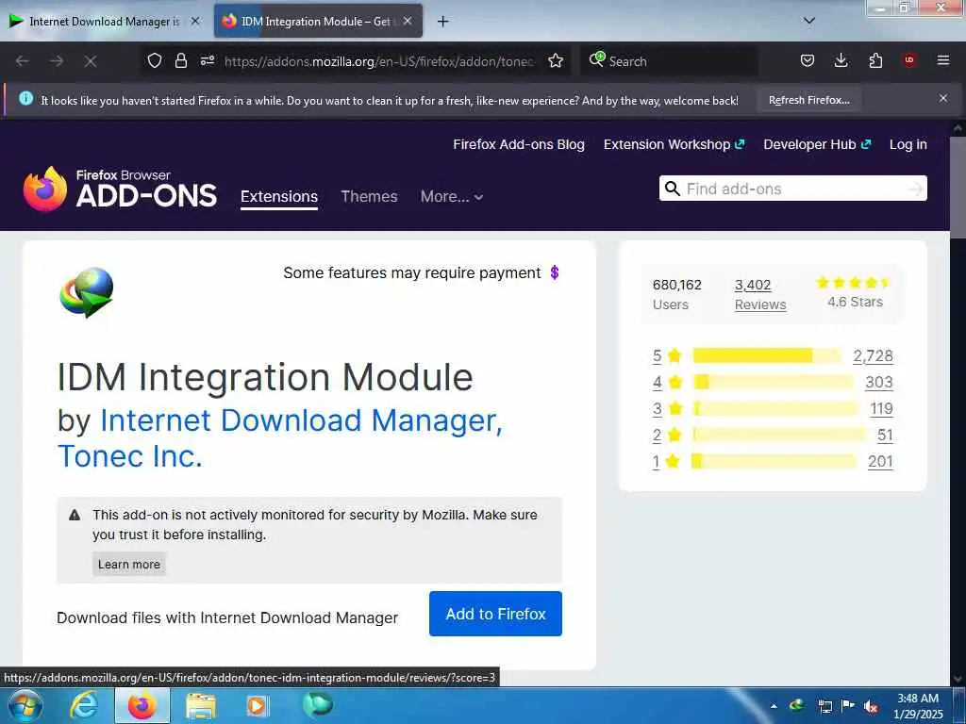Click Learn more button in warning
Viewport: 966px width, 724px height.
tap(128, 564)
